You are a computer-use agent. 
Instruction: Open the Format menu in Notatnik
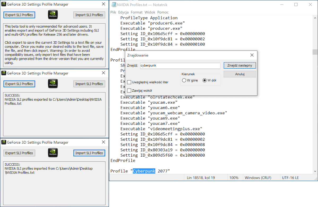tap(136, 12)
